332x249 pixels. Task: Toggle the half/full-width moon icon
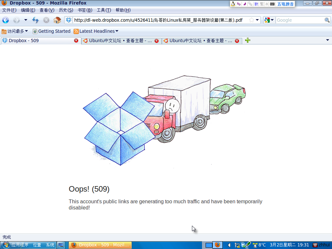click(x=244, y=4)
